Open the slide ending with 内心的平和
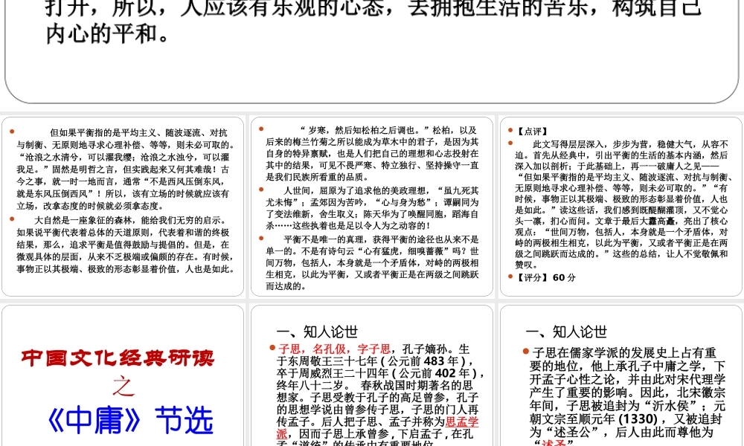 tap(372, 51)
